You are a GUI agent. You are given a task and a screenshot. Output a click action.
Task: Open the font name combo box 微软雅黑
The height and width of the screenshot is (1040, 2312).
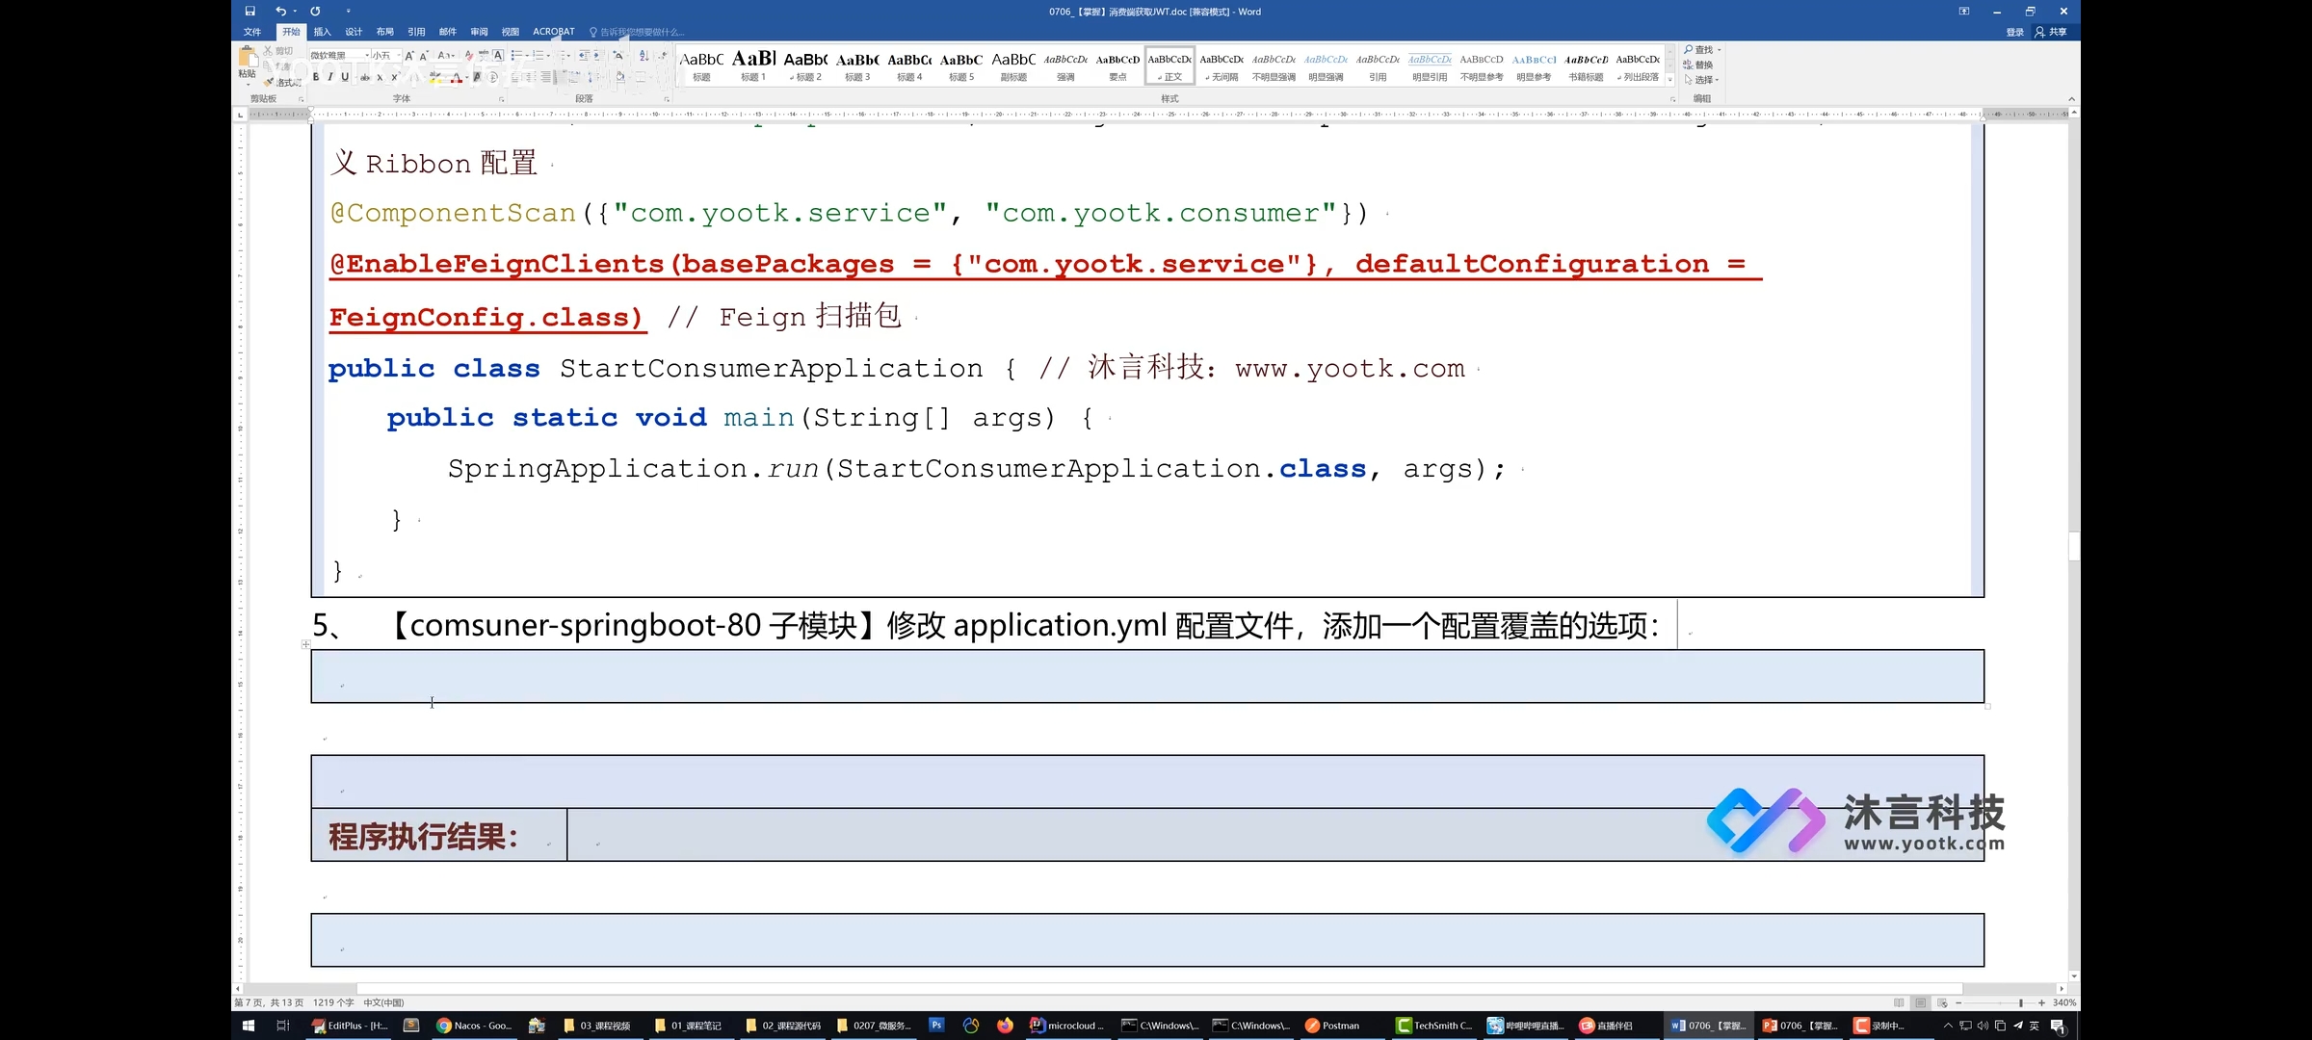[339, 56]
